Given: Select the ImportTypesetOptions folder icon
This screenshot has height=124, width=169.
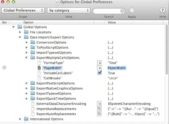Looking at the screenshot, I should point(33,52).
